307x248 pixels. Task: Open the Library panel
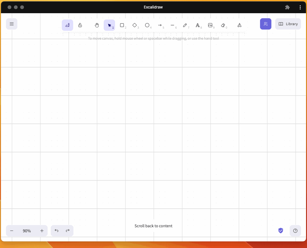[288, 24]
